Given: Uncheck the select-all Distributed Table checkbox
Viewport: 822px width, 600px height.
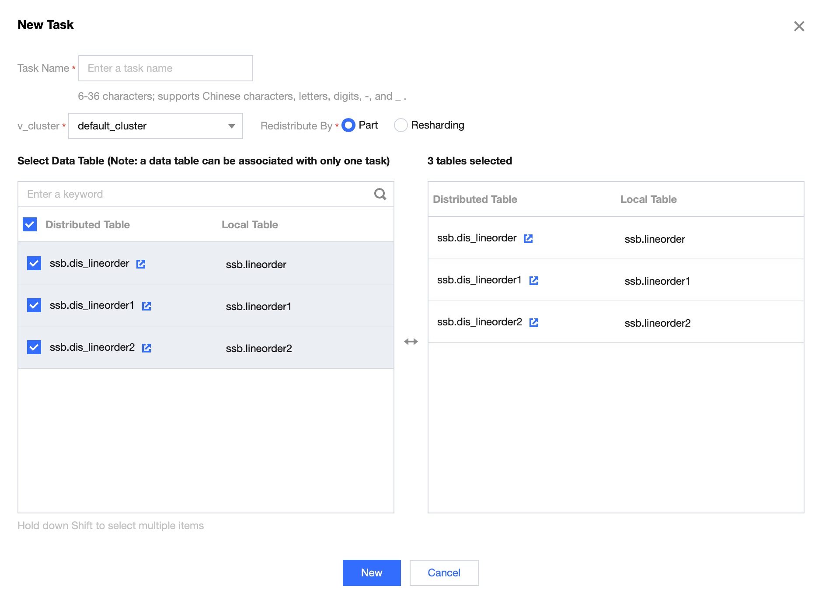Looking at the screenshot, I should click(30, 225).
